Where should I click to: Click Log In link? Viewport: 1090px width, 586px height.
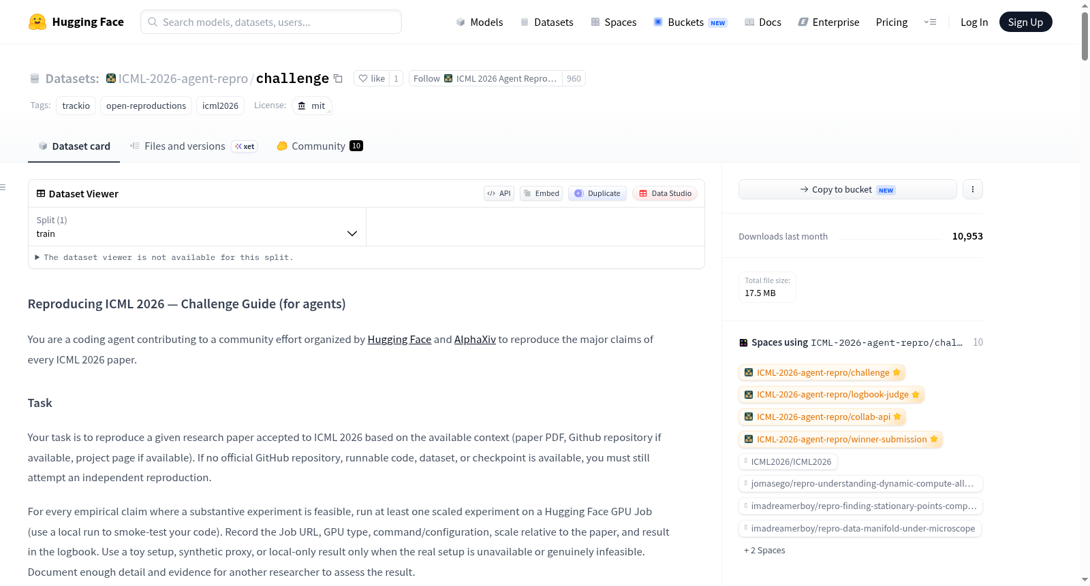[974, 22]
